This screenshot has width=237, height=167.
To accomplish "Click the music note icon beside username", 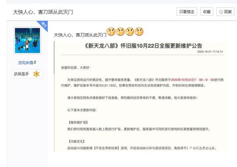I will click(35, 62).
